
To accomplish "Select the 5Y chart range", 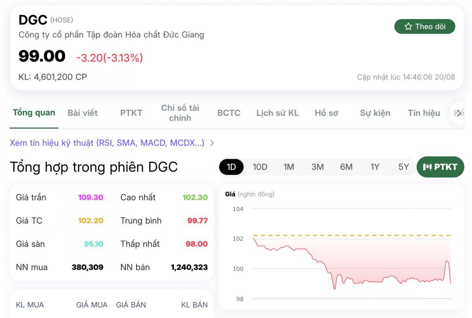I will coord(402,167).
